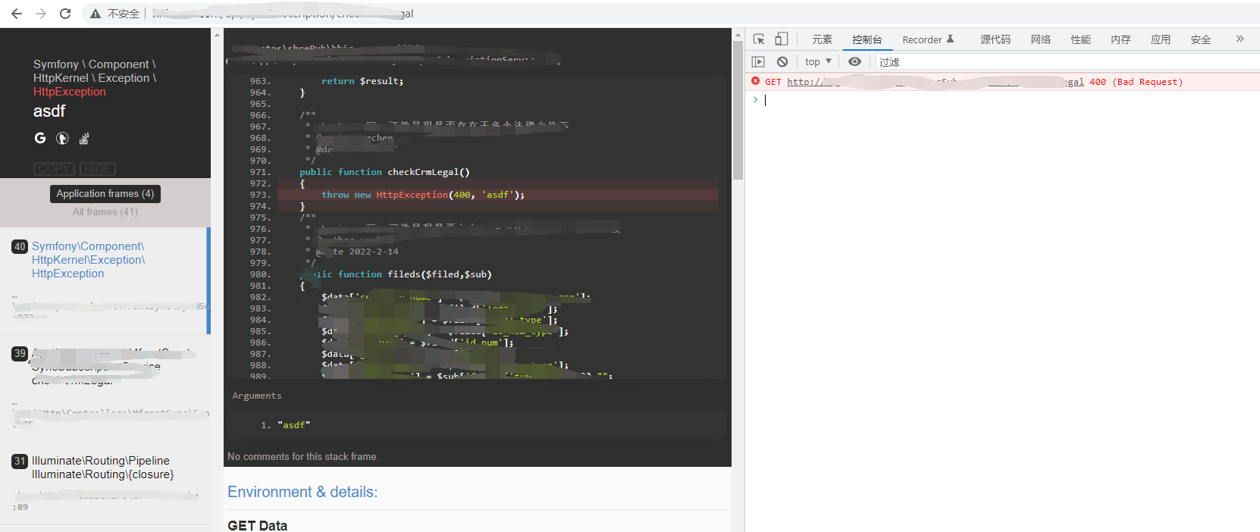Switch to 性能 tab
This screenshot has height=532, width=1260.
pyautogui.click(x=1080, y=39)
